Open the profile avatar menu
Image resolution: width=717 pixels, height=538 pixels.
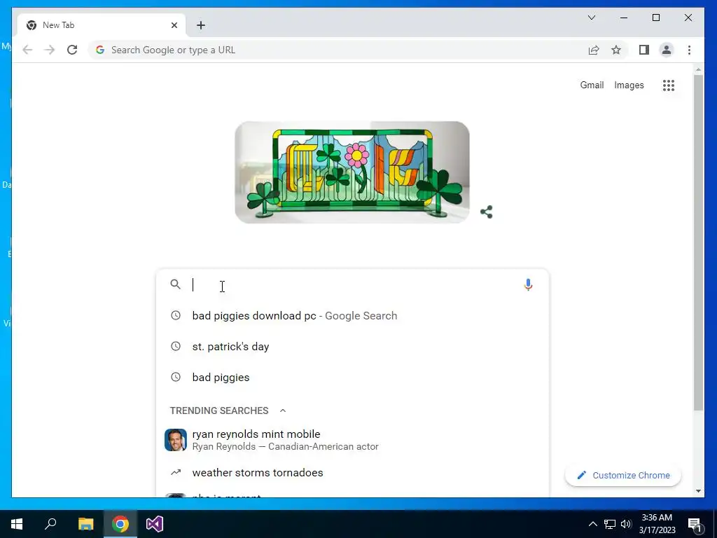tap(667, 50)
